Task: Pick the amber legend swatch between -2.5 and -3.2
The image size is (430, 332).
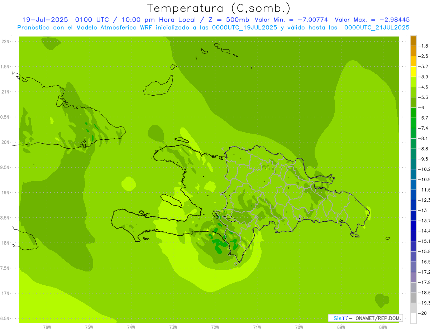Action: click(413, 61)
